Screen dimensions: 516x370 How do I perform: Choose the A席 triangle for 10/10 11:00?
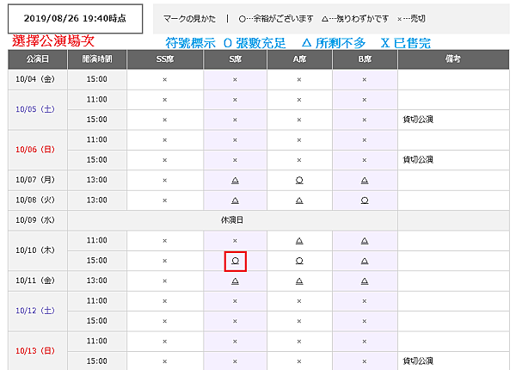[x=299, y=241]
